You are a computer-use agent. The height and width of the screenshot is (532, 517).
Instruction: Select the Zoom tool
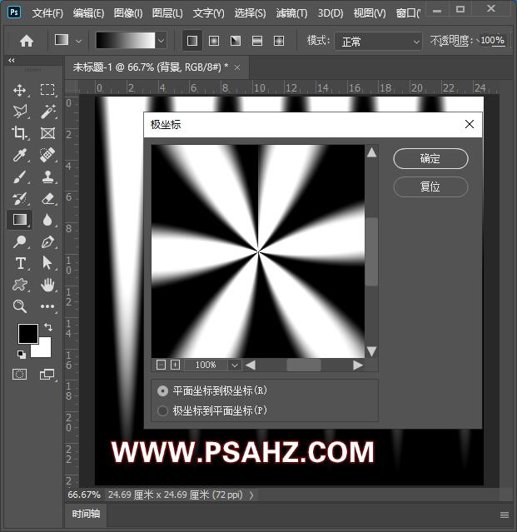pos(20,306)
